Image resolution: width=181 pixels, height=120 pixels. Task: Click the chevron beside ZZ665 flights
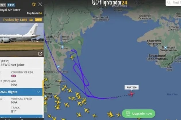(38, 92)
